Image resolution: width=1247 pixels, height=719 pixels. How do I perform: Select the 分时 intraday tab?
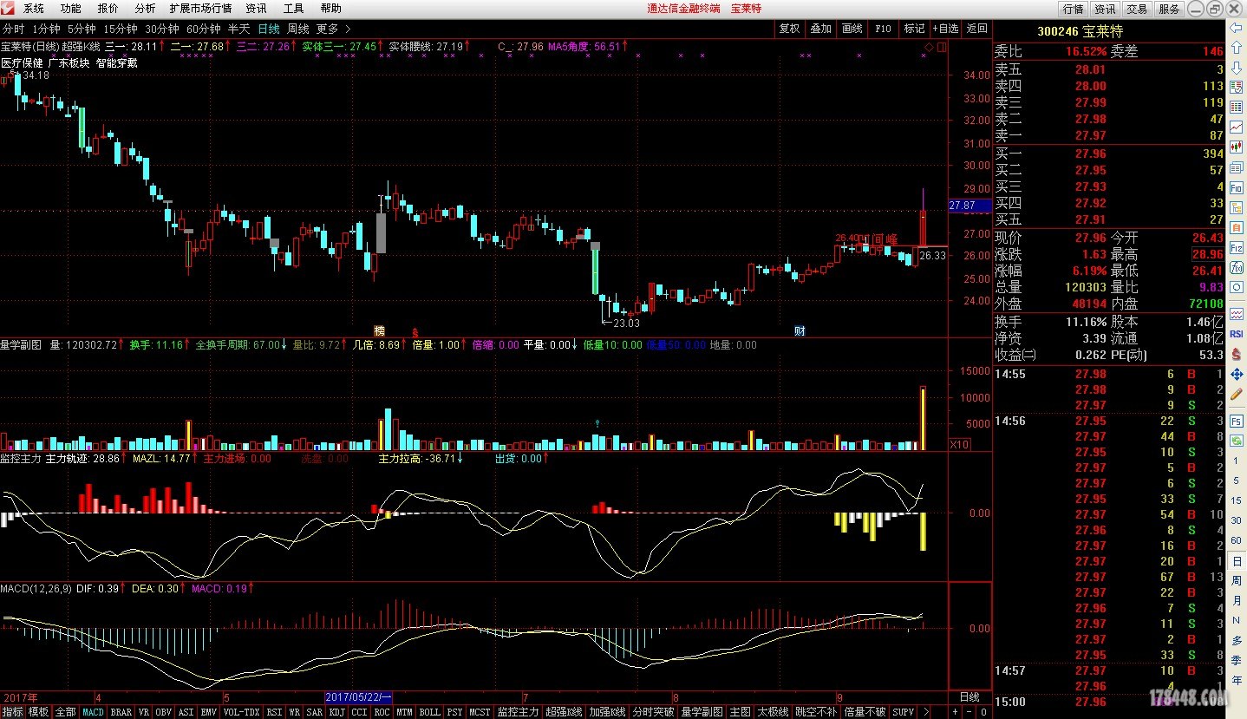[x=14, y=29]
